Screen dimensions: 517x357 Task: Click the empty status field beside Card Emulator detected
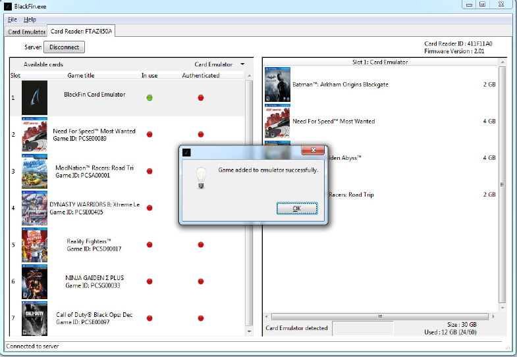pyautogui.click(x=363, y=328)
